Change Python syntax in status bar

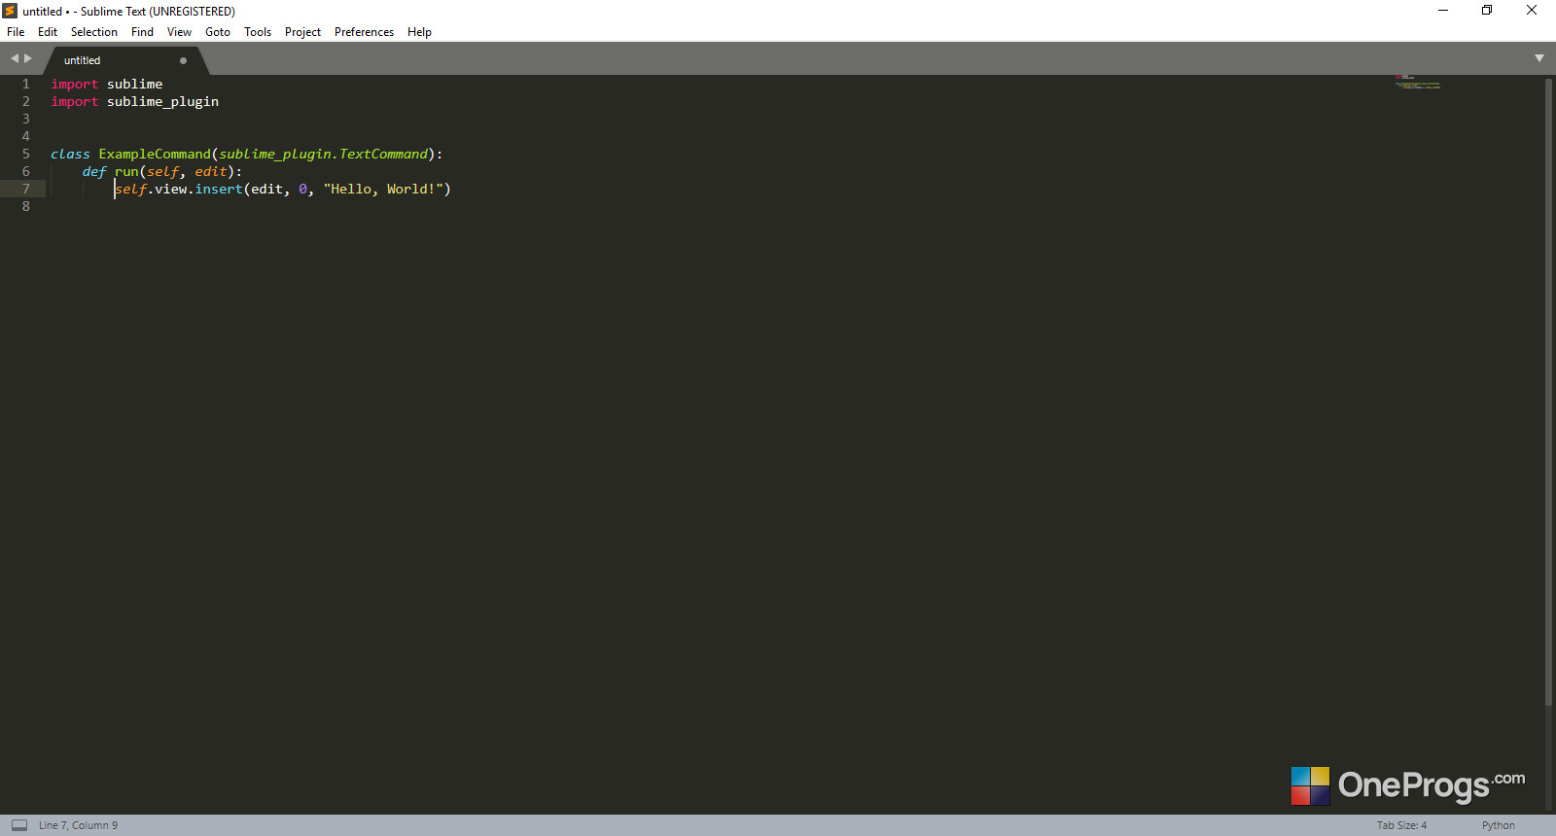(1498, 825)
